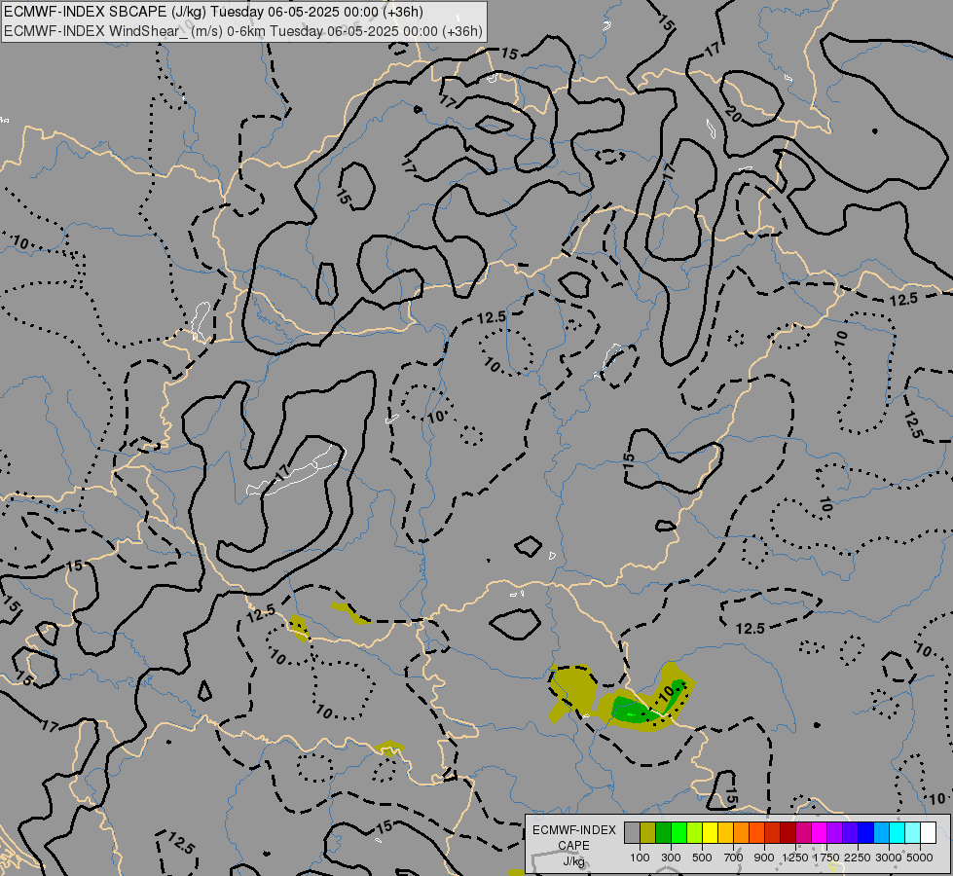Click the 3000 value under the legend
Screen dimensions: 953x876
tap(889, 858)
